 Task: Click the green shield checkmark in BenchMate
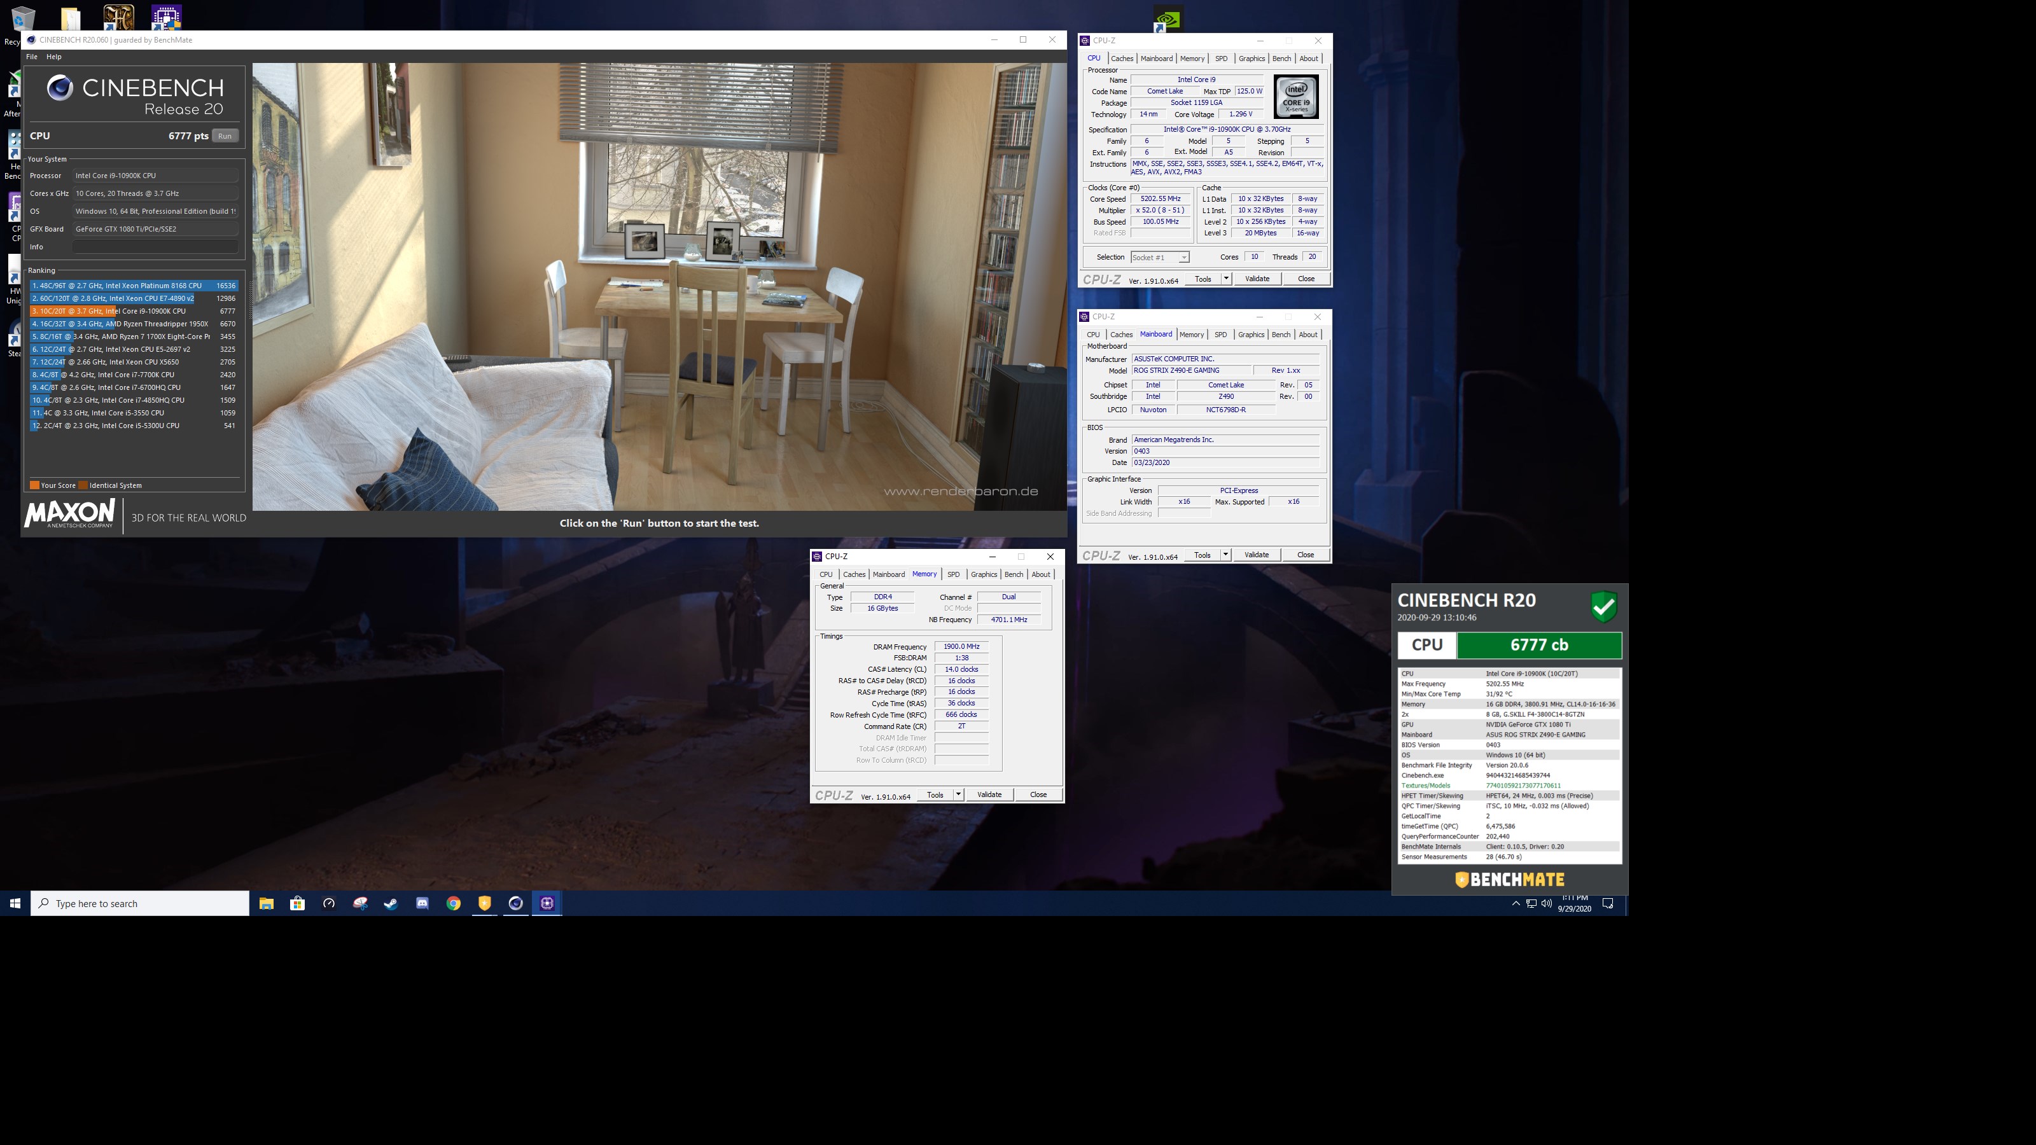tap(1603, 607)
